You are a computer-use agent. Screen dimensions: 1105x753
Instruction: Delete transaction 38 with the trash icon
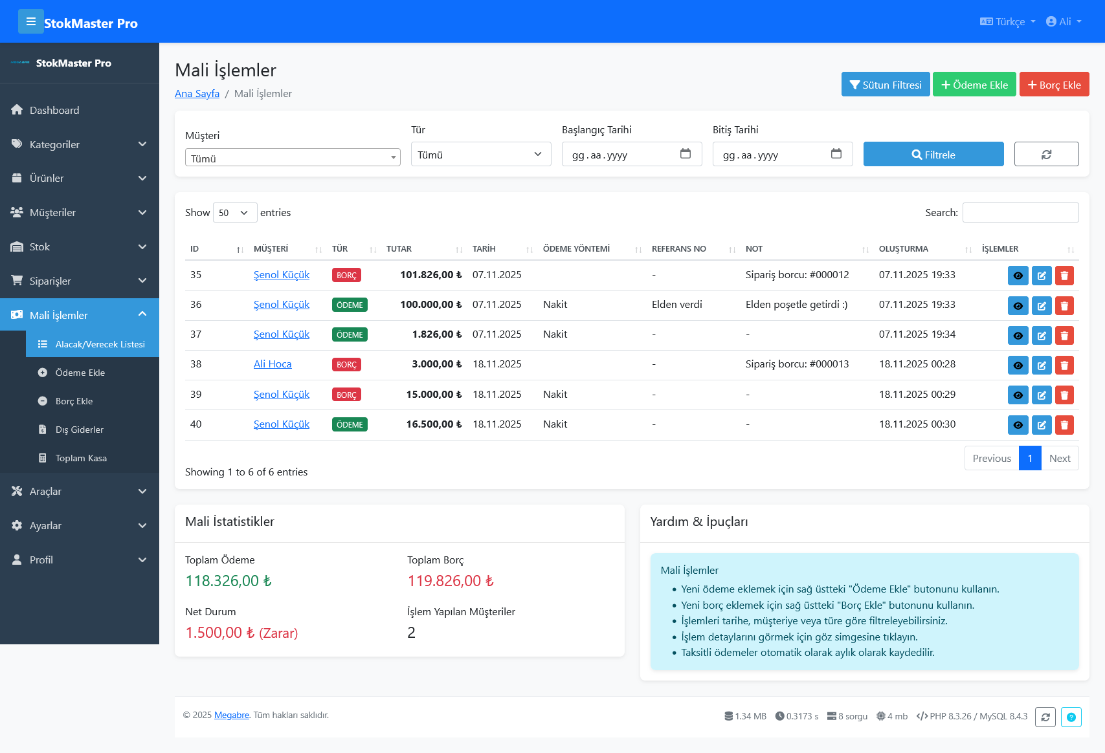pos(1064,365)
